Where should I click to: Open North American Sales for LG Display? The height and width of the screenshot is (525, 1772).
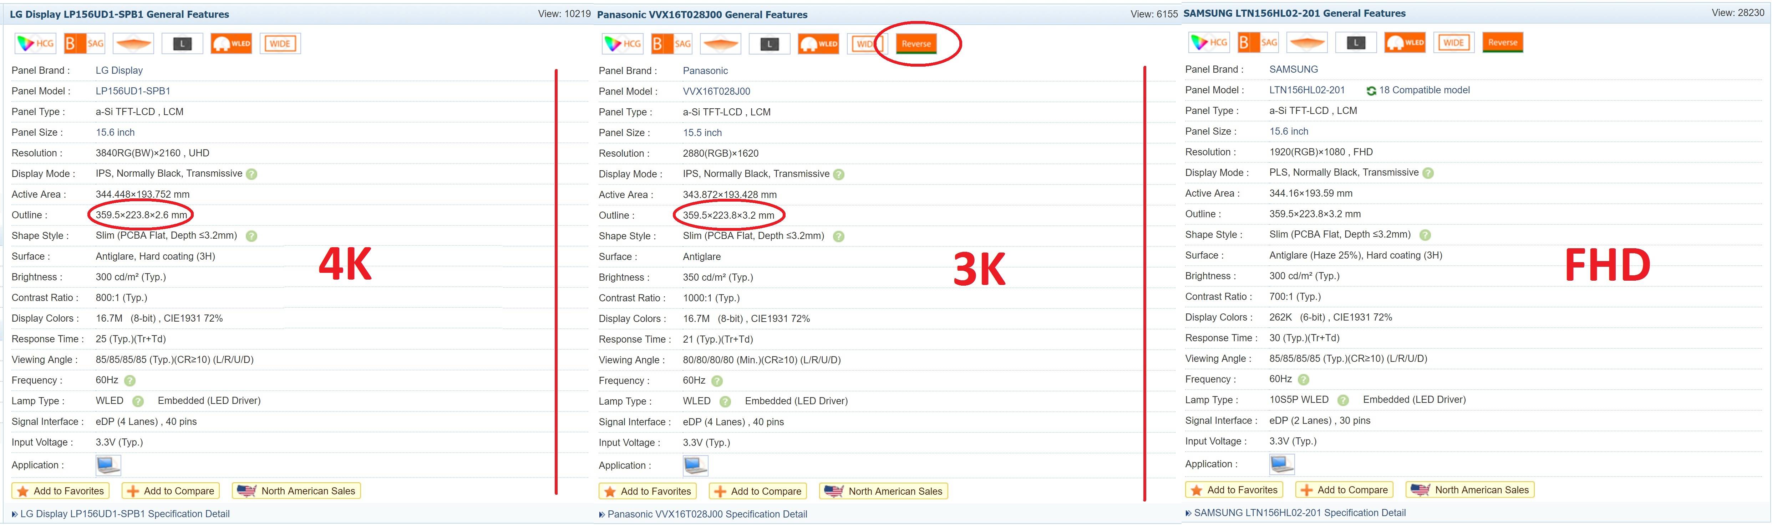coord(296,491)
